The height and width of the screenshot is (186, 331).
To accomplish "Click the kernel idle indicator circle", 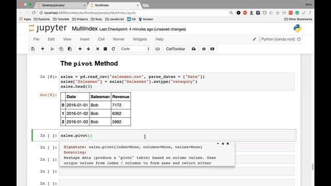I will coord(299,39).
